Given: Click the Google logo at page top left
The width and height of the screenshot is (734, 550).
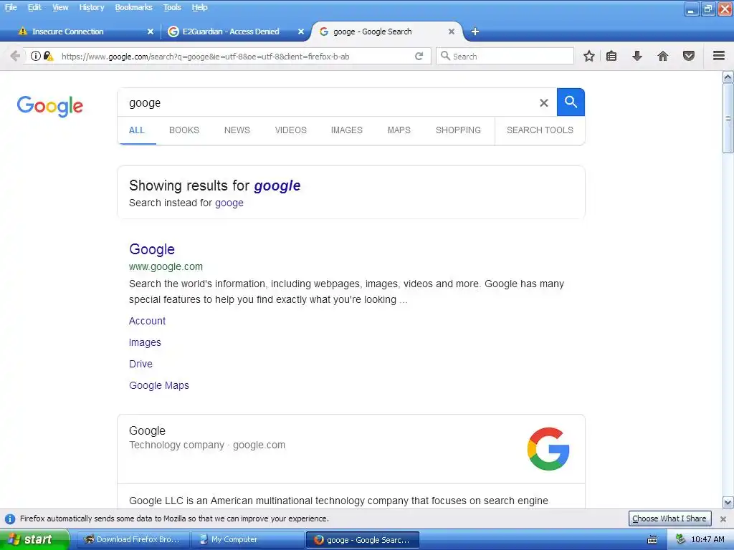Looking at the screenshot, I should click(49, 106).
